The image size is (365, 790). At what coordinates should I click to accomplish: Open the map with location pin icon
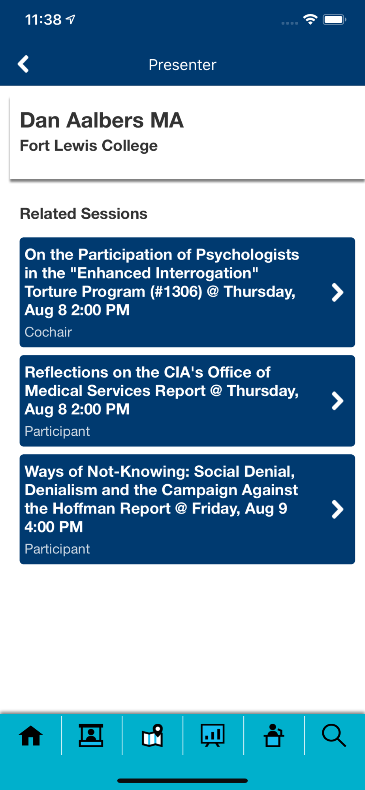(x=152, y=735)
